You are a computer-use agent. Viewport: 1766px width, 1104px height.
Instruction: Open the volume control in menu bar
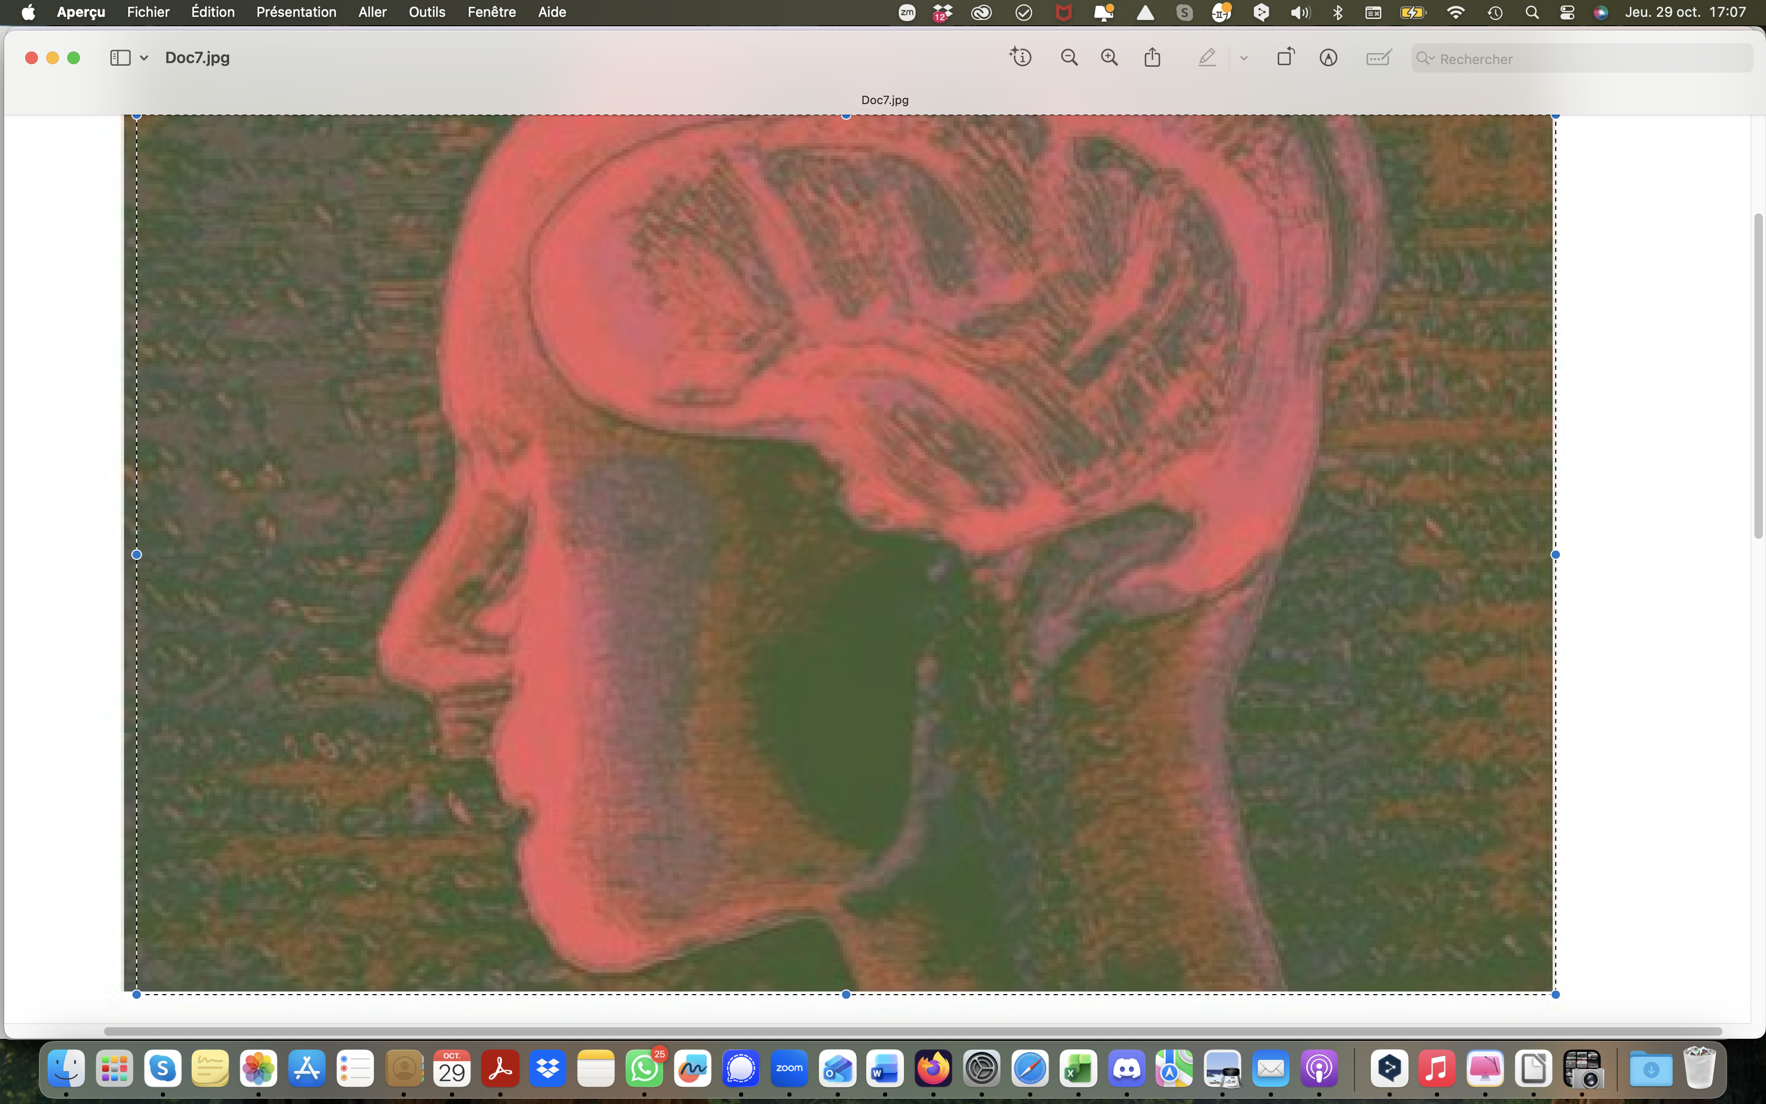[1300, 13]
